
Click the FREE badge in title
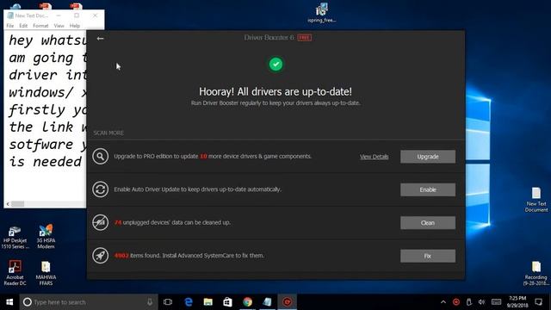pyautogui.click(x=304, y=38)
